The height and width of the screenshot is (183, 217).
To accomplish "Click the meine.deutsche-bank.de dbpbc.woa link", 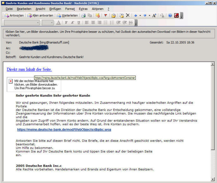I will 64,129.
